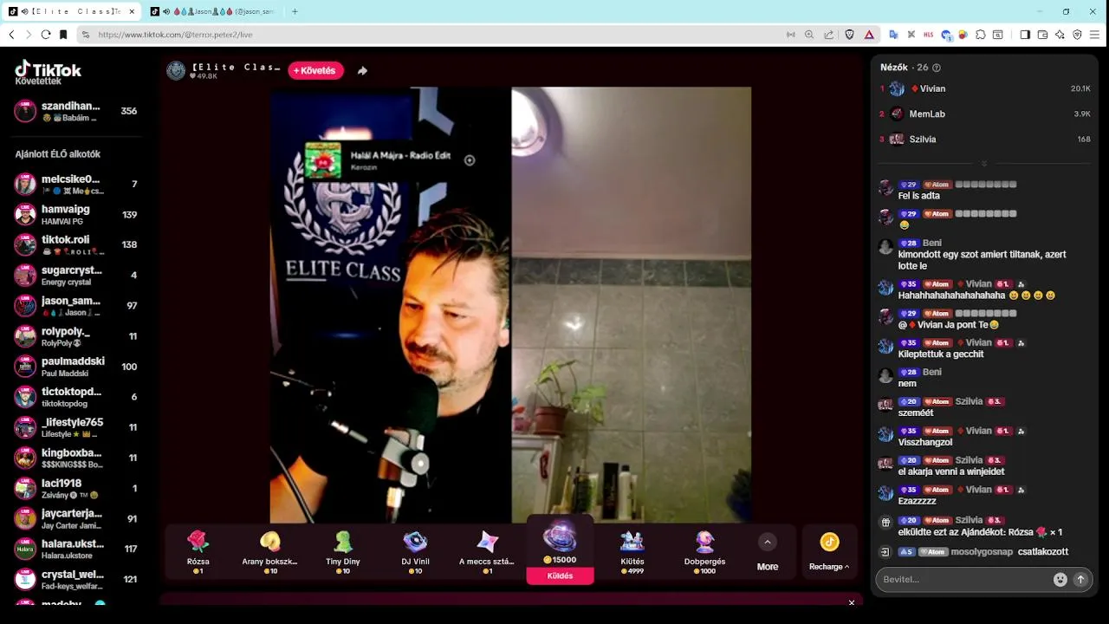Click the browser address bar URL
Viewport: 1109px width, 624px height.
175,35
